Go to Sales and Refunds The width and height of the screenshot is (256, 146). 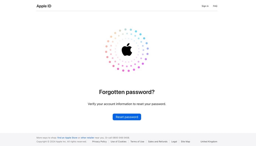coord(158,142)
